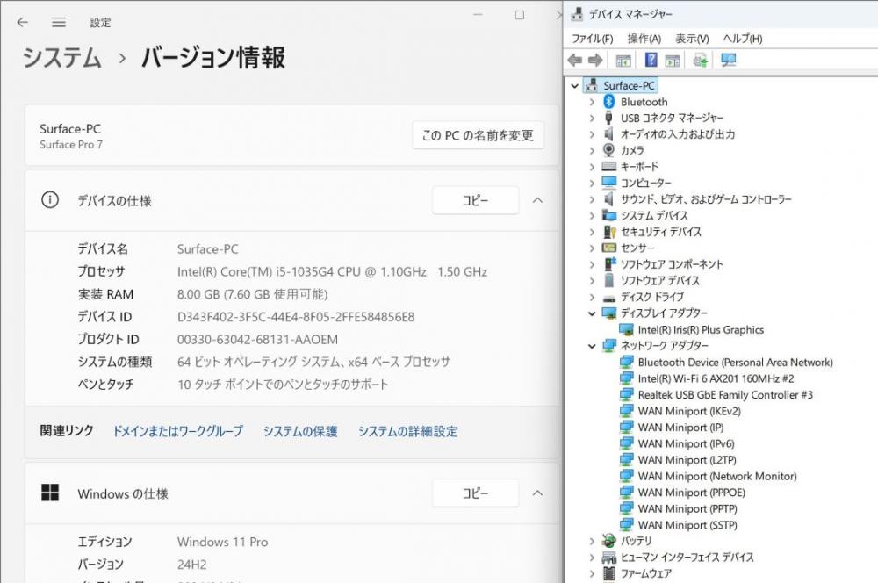
Task: Click the USB コネクタ マネージャー icon
Action: (608, 118)
